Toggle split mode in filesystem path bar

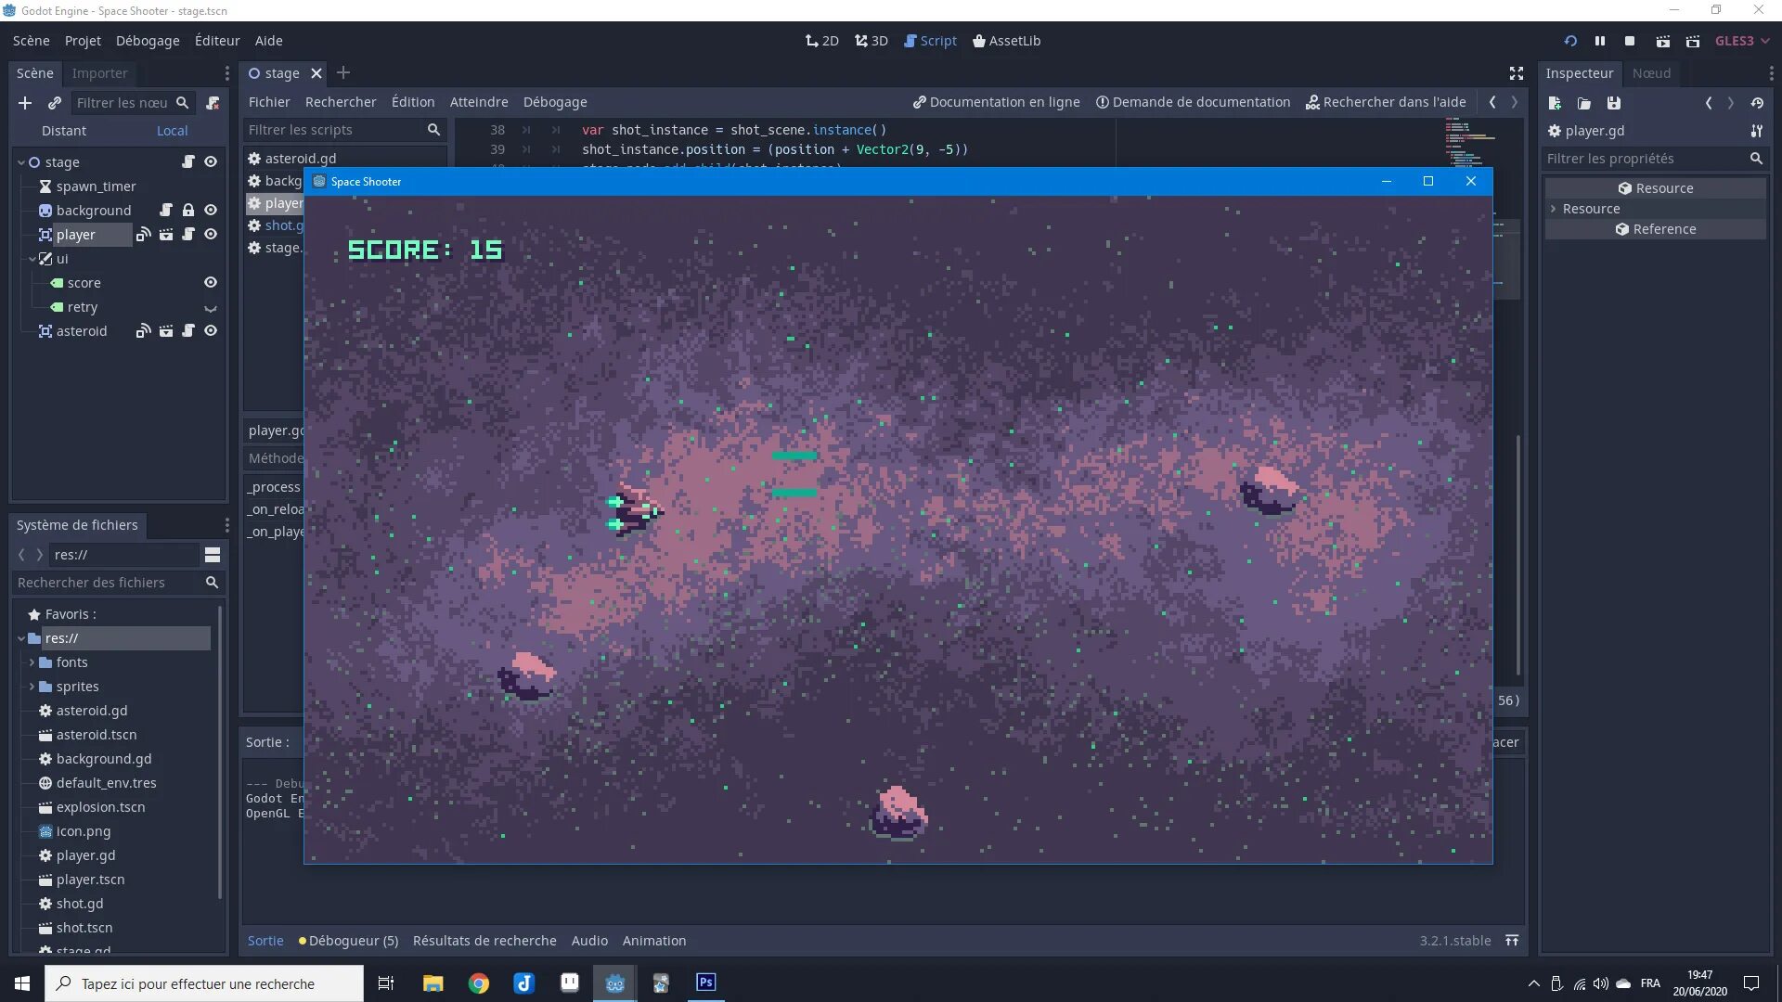click(x=213, y=555)
